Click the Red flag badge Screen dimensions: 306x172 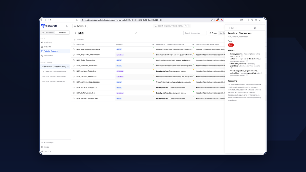(x=231, y=45)
